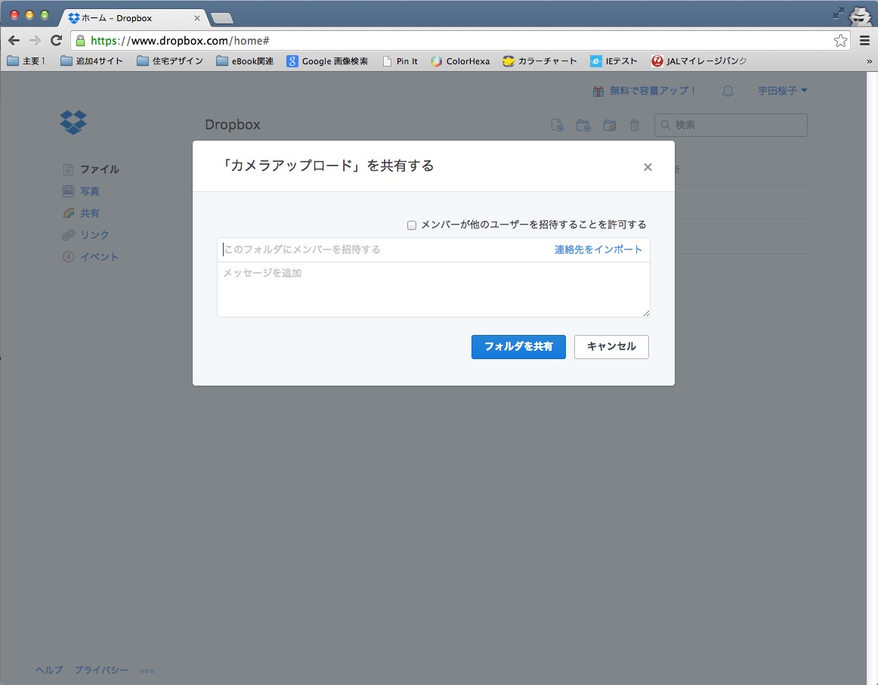Open the 主要1 bookmark folder
Image resolution: width=878 pixels, height=685 pixels.
click(x=26, y=61)
